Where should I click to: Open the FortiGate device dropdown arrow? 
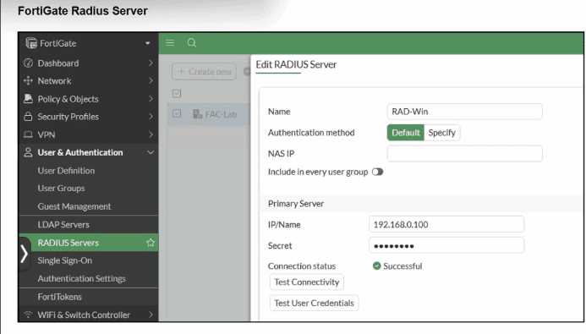coord(148,43)
